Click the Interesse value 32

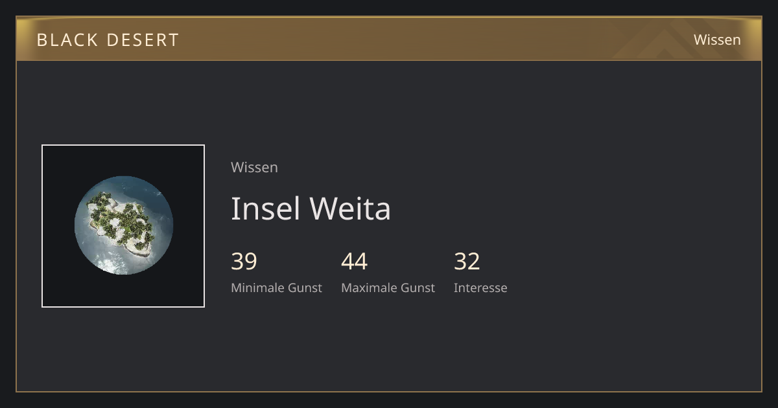467,261
